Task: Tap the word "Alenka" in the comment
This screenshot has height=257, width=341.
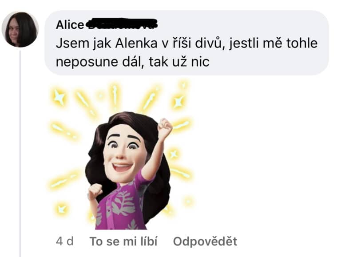Action: pyautogui.click(x=136, y=43)
